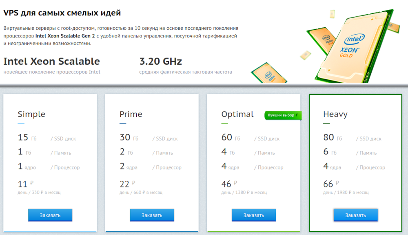Screen dimensions: 408x235
Task: Select the Simple plan title
Action: (31, 114)
